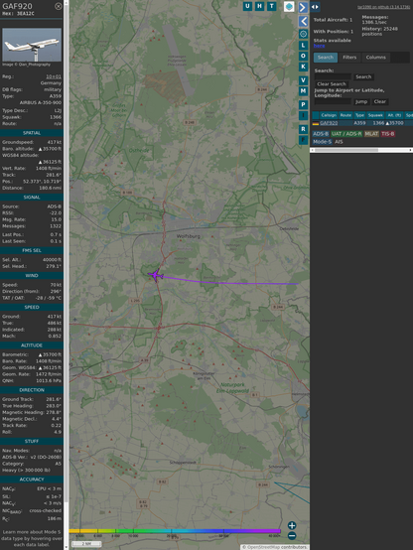
Task: Open the settings gear icon
Action: coord(303,34)
